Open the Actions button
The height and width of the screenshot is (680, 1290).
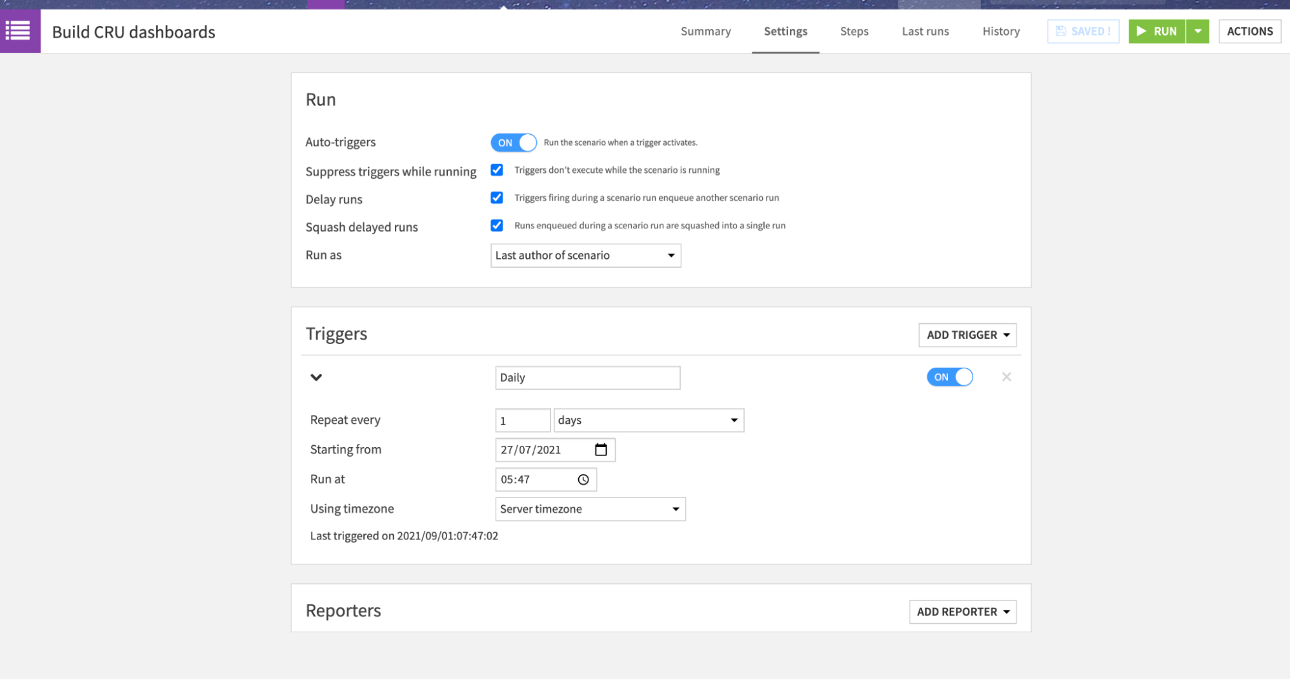pos(1249,31)
